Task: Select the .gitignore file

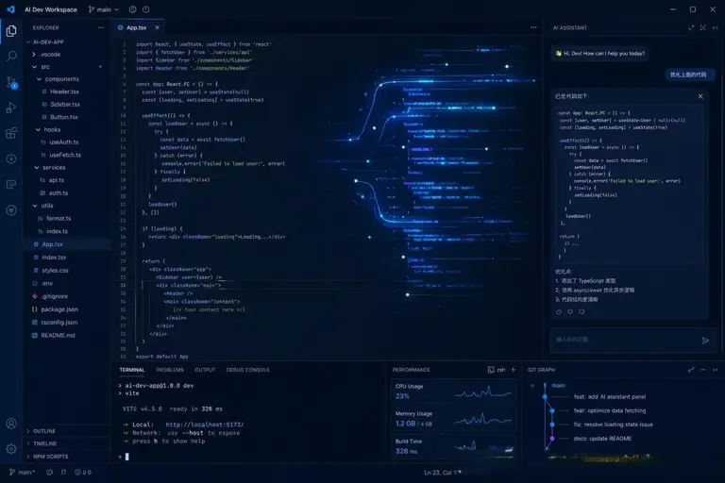Action: click(54, 296)
